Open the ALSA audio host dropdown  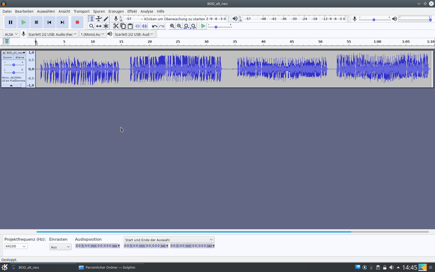[11, 34]
